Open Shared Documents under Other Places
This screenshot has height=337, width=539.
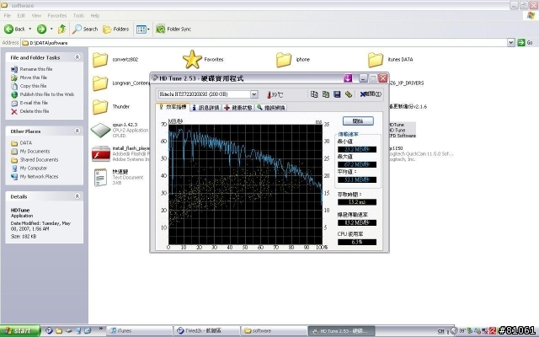click(39, 159)
